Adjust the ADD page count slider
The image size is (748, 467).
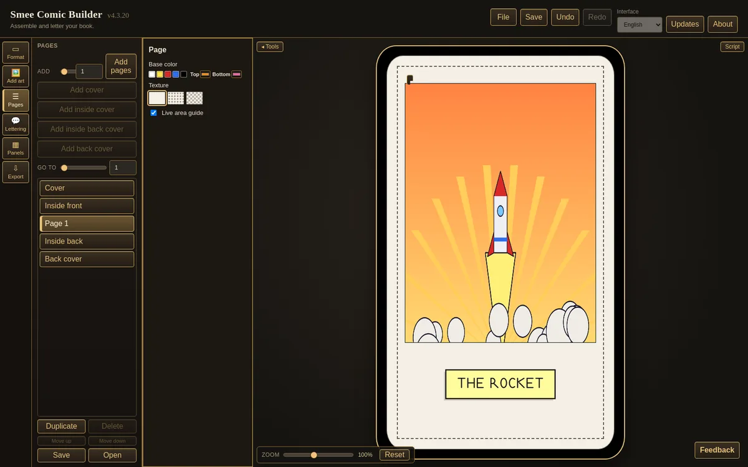point(67,72)
